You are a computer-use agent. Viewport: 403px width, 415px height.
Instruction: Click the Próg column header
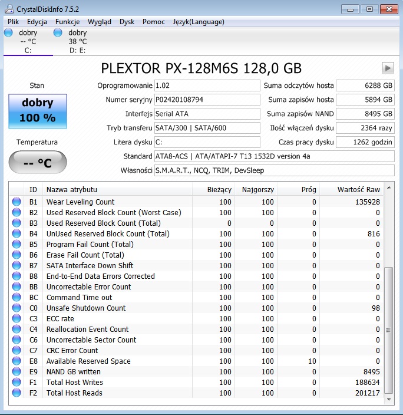coord(298,189)
